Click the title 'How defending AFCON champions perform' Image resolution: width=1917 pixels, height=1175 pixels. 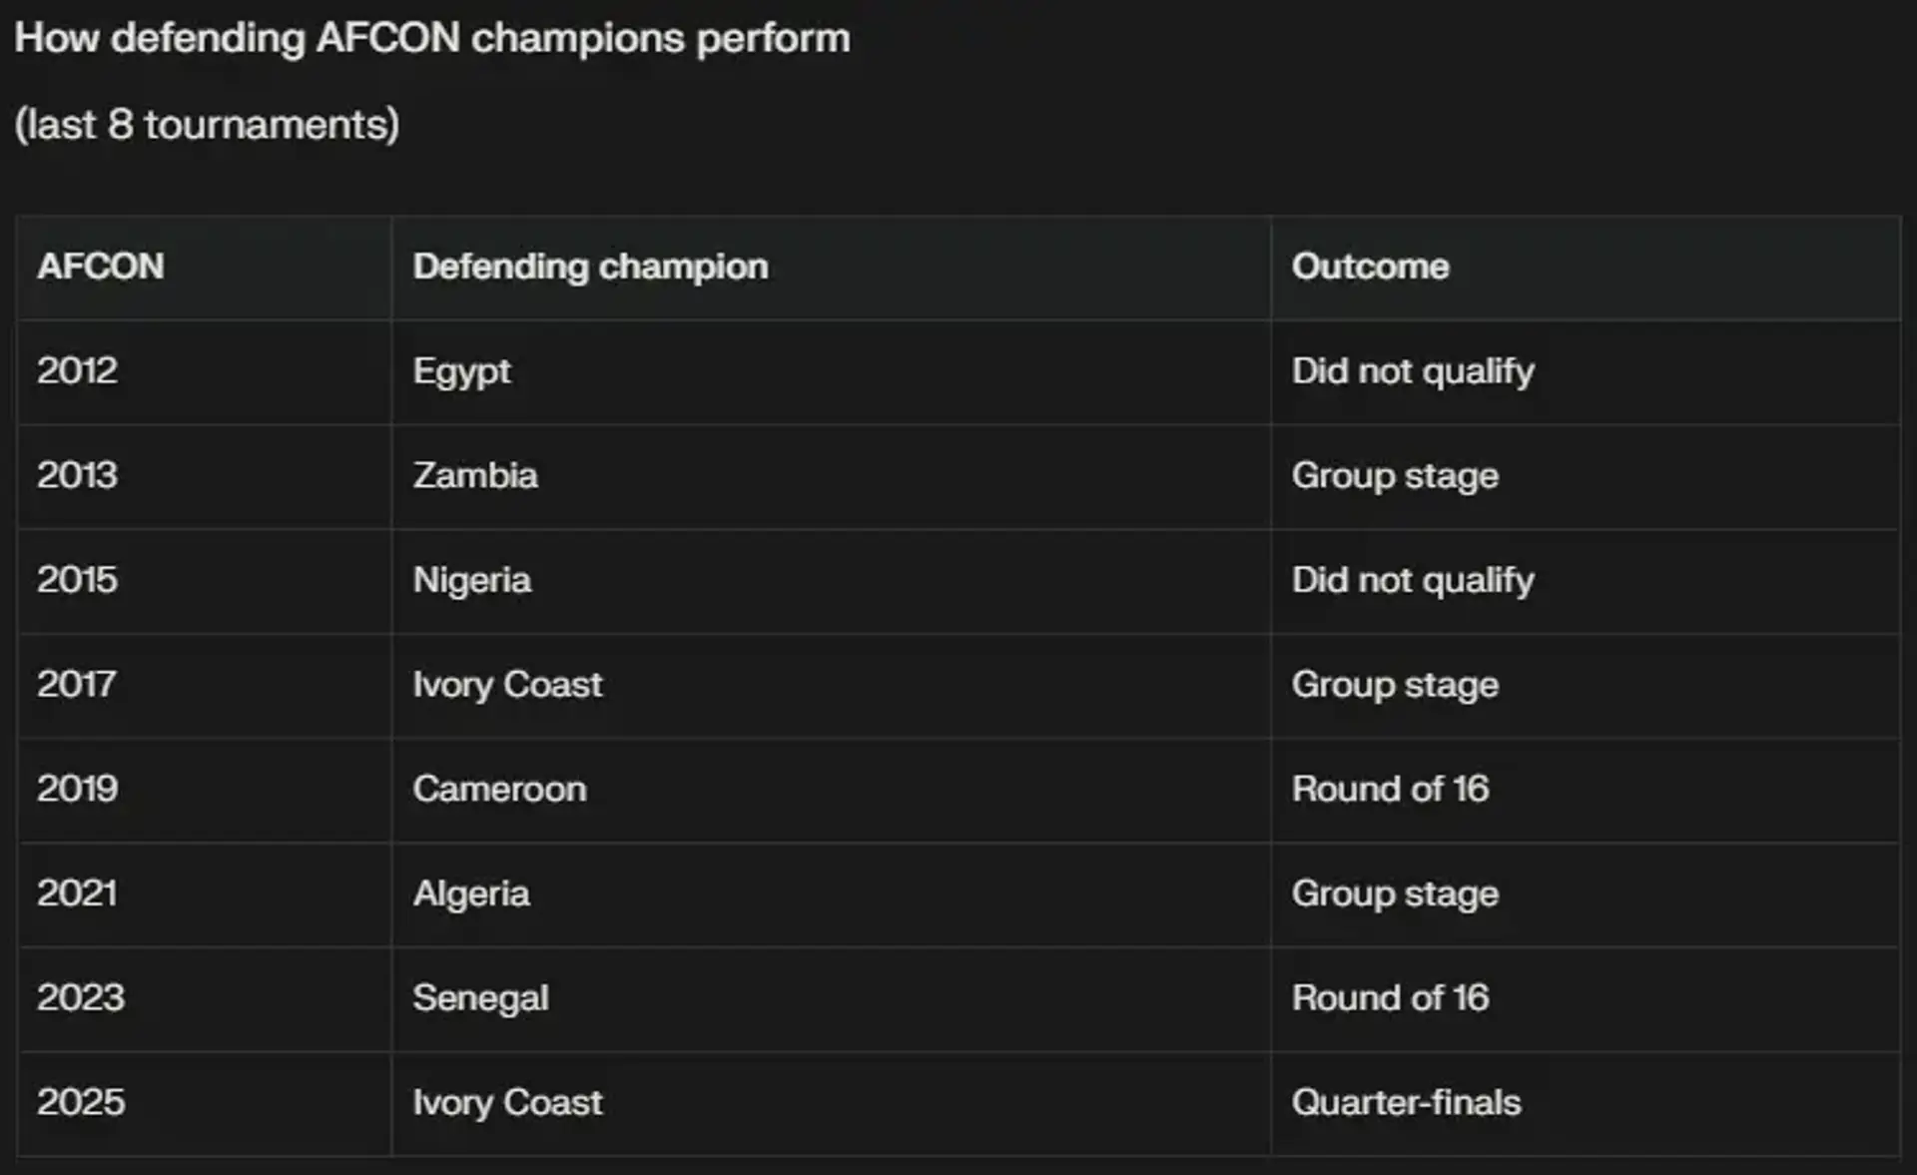pyautogui.click(x=432, y=39)
